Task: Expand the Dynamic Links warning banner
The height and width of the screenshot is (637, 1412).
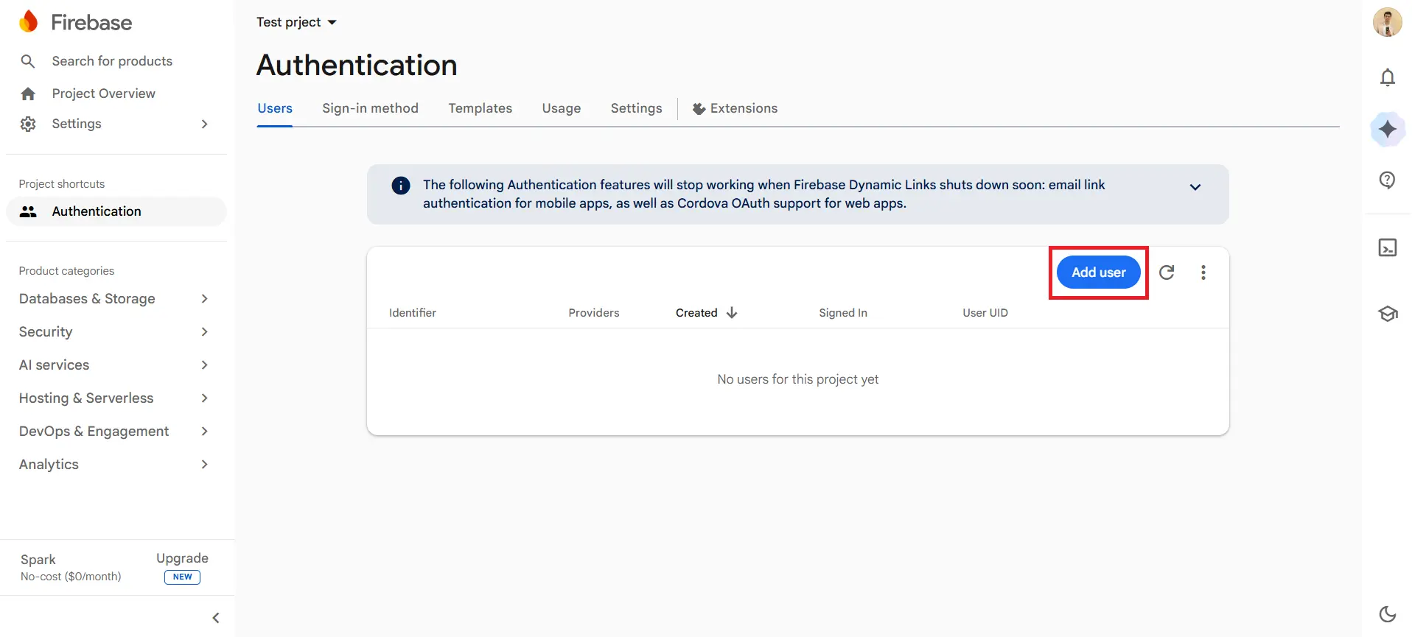Action: (1195, 187)
